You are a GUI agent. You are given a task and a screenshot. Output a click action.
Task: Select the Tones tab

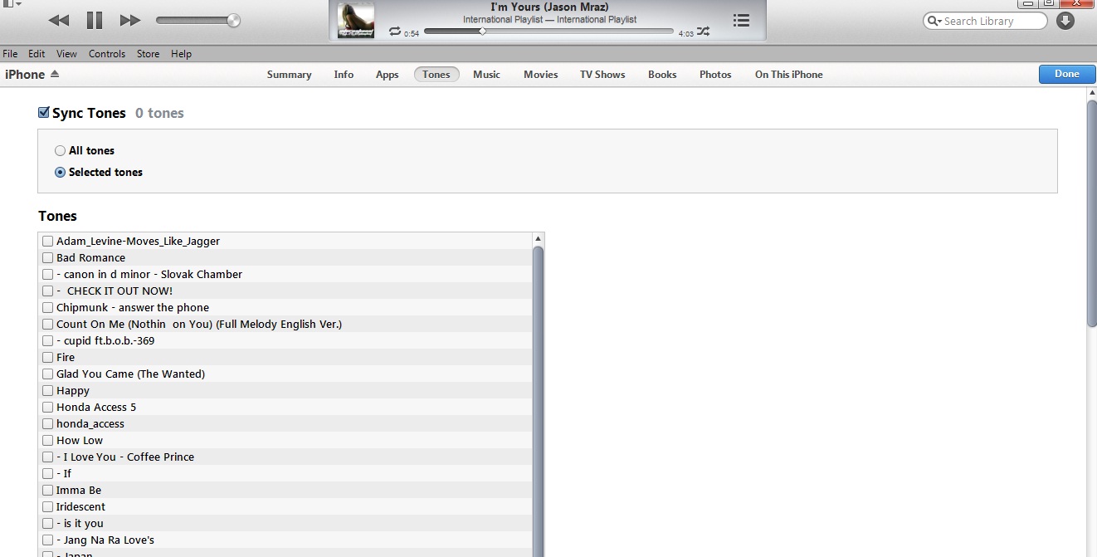pyautogui.click(x=436, y=75)
